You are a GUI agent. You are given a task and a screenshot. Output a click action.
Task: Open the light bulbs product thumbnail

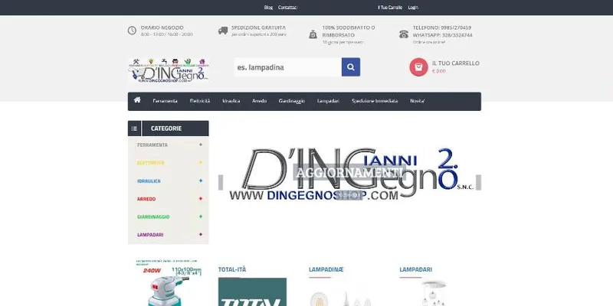(343, 293)
